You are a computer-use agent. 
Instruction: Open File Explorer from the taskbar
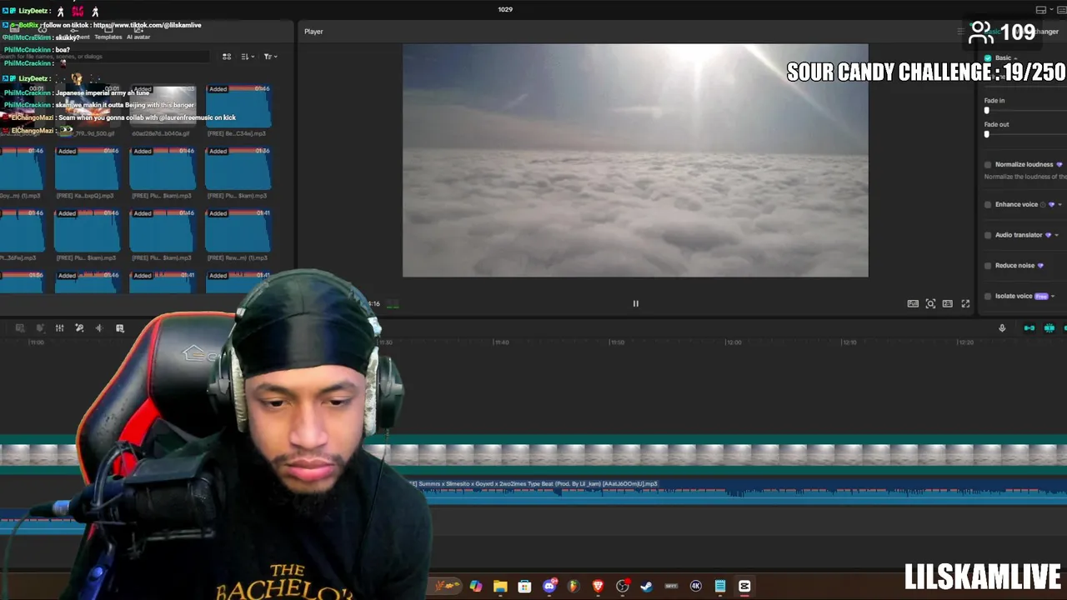pos(500,587)
